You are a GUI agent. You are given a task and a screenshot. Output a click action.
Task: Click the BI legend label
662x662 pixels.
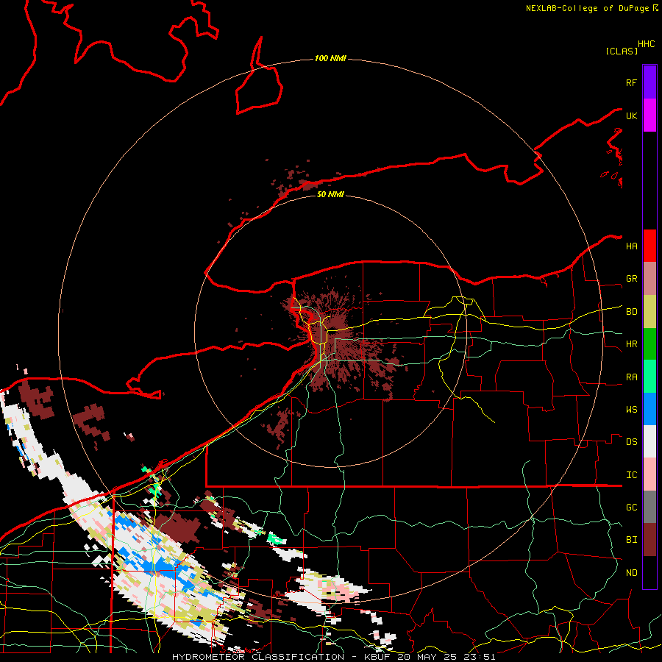point(631,540)
